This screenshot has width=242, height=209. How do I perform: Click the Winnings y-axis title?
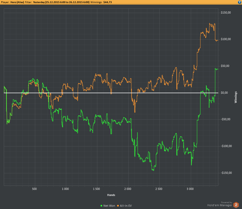(236, 97)
